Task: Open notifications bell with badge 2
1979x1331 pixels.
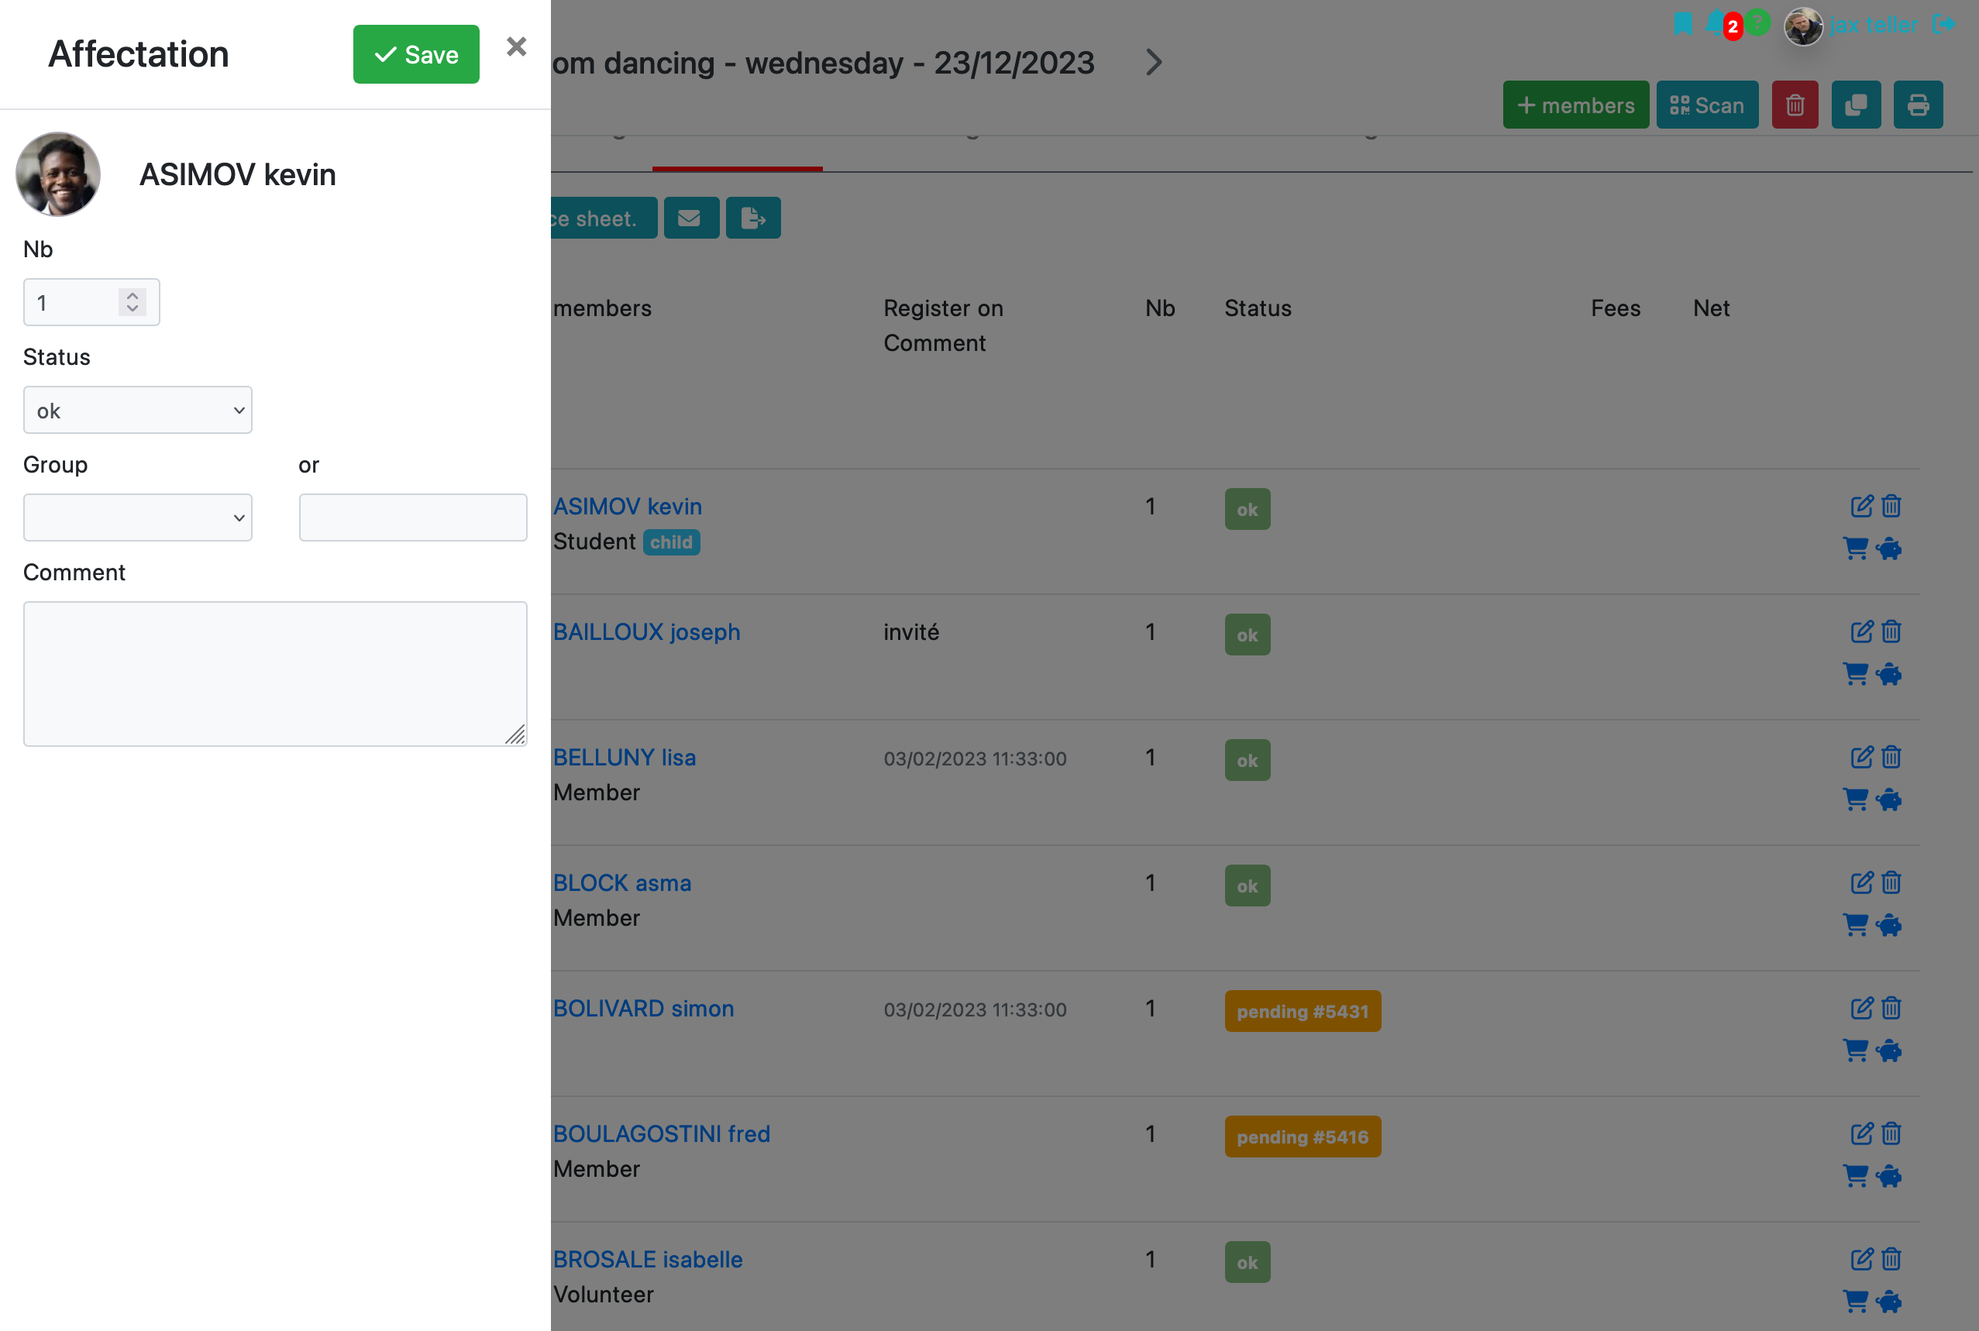Action: click(x=1715, y=24)
